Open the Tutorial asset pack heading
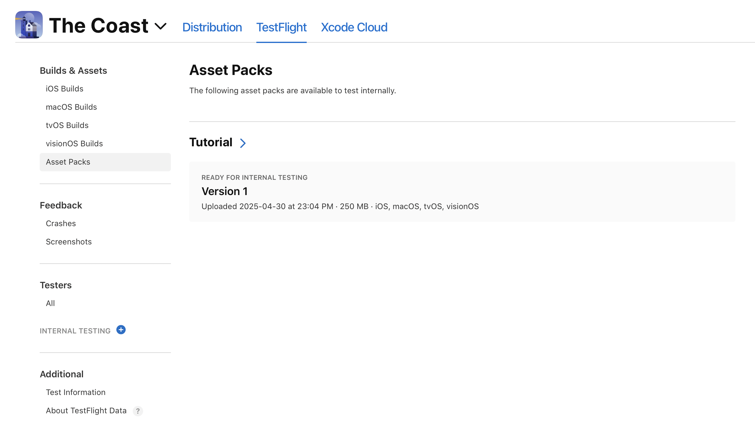The image size is (755, 434). tap(211, 142)
